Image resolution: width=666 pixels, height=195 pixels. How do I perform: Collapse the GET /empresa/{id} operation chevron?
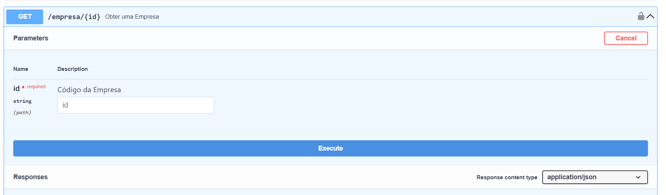[651, 17]
